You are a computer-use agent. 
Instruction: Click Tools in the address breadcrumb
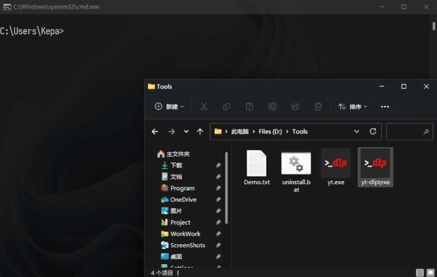[300, 132]
